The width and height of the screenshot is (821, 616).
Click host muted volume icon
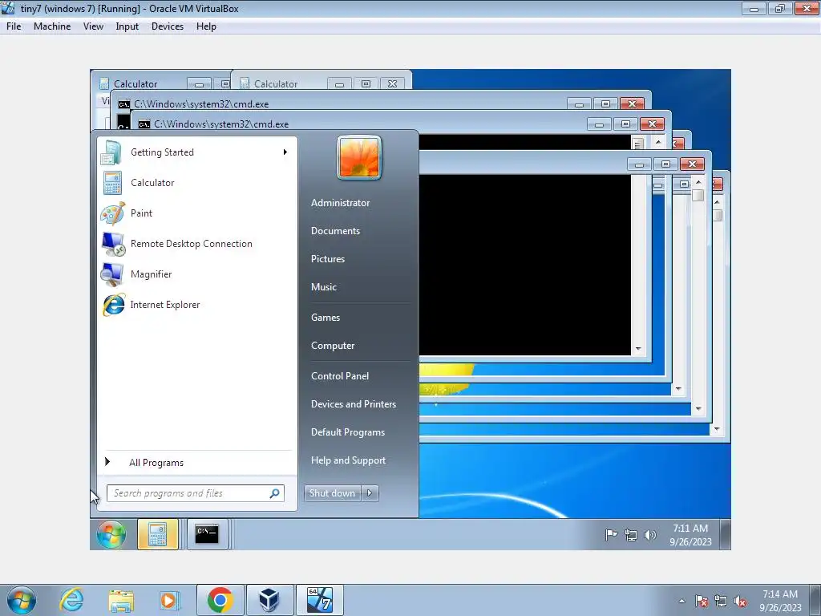coord(740,601)
